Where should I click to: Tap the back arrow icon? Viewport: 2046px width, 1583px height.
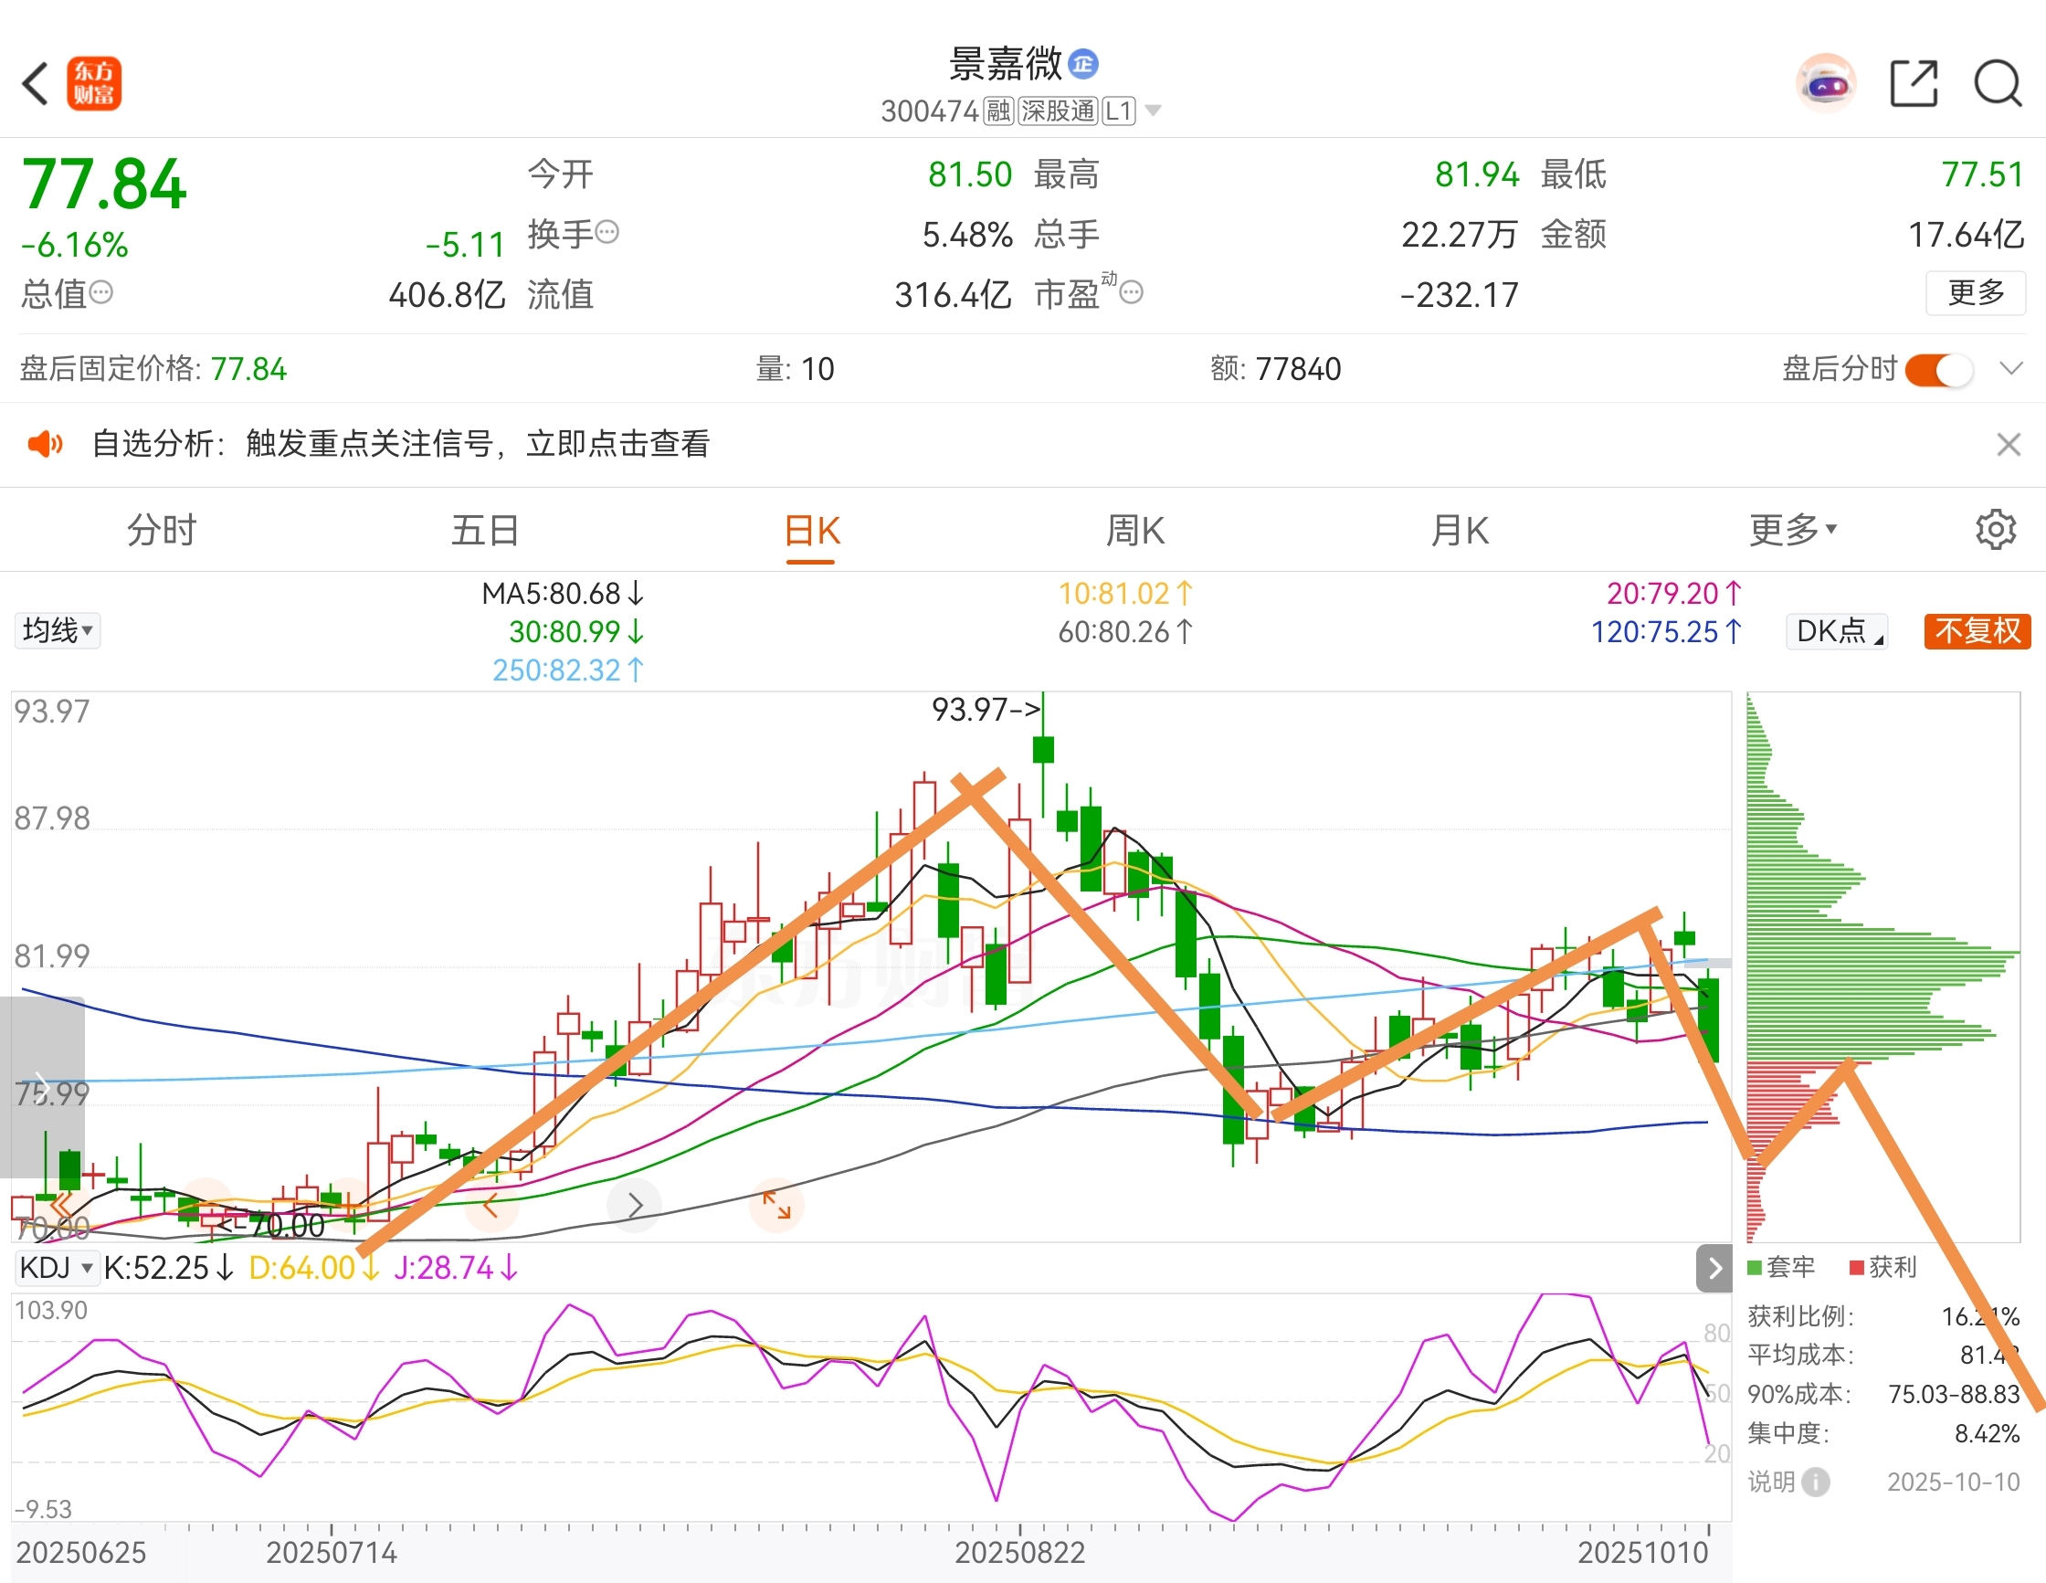(36, 84)
